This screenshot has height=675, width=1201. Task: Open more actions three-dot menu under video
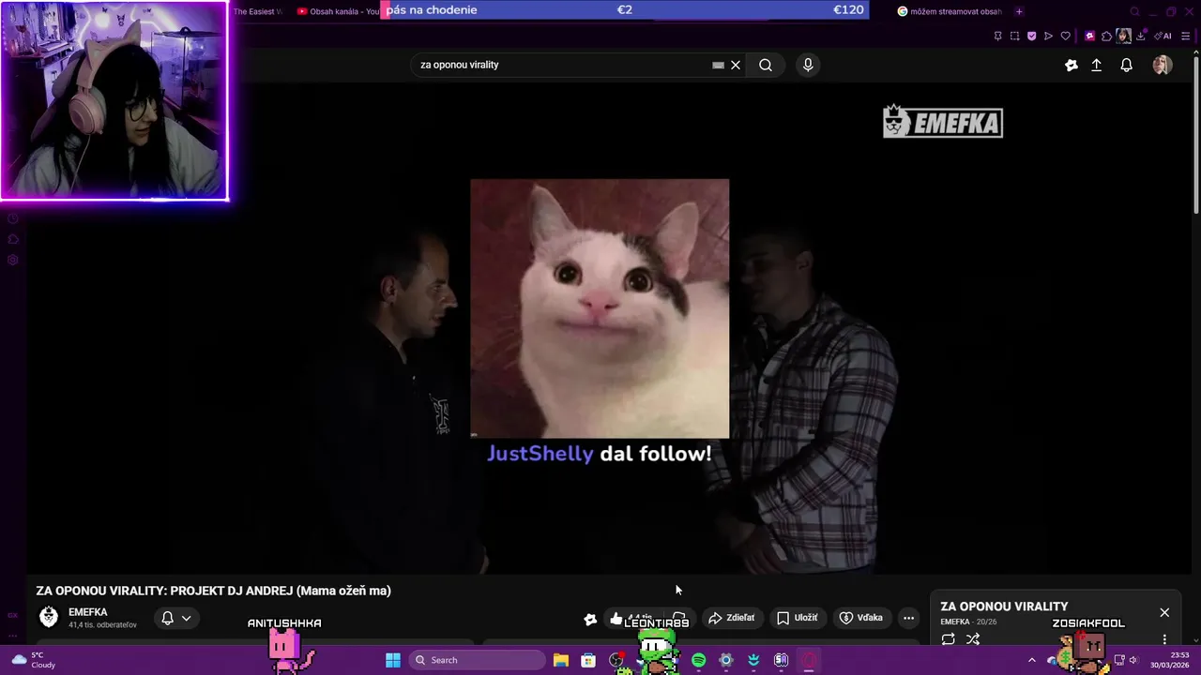[908, 618]
